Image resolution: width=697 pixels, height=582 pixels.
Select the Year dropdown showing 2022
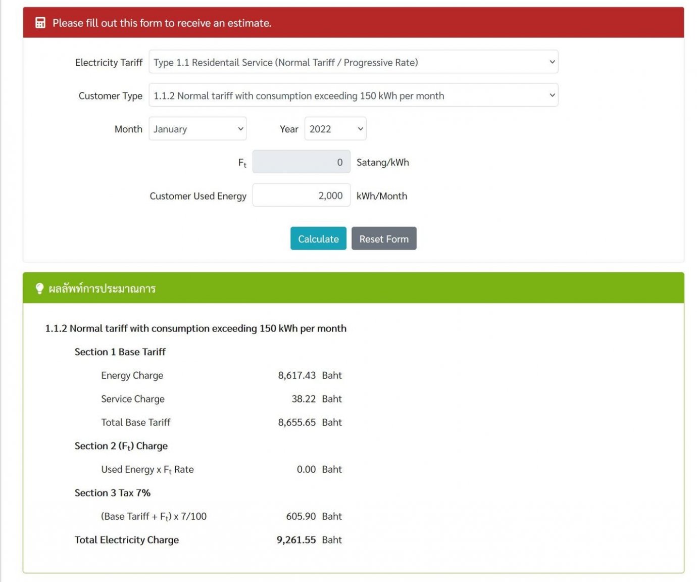click(335, 129)
